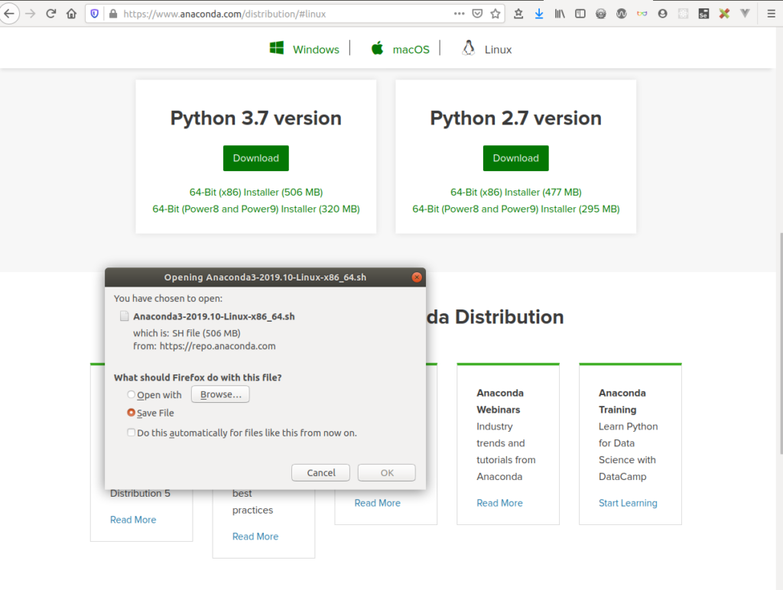Open the overflow menu with three dots
783x590 pixels.
[460, 13]
